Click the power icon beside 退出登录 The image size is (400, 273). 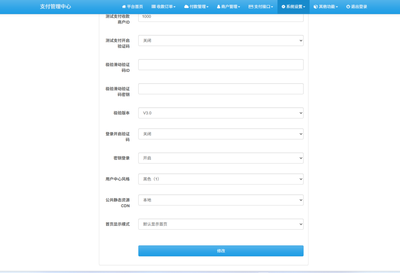348,7
